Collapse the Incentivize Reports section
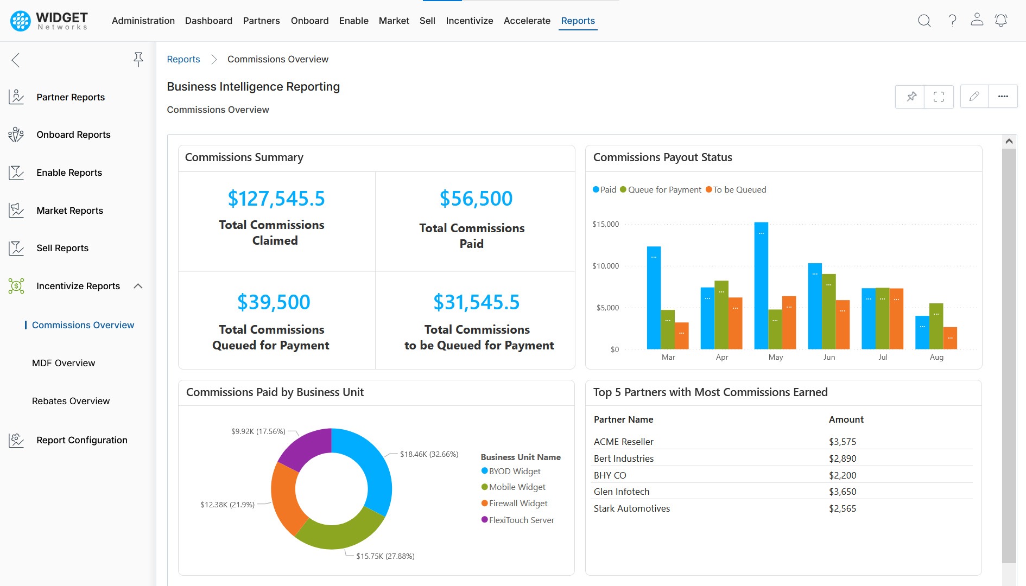Viewport: 1026px width, 586px height. pyautogui.click(x=138, y=286)
